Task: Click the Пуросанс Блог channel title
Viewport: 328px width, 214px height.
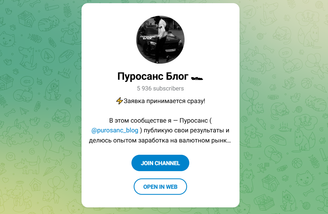Action: coord(153,76)
